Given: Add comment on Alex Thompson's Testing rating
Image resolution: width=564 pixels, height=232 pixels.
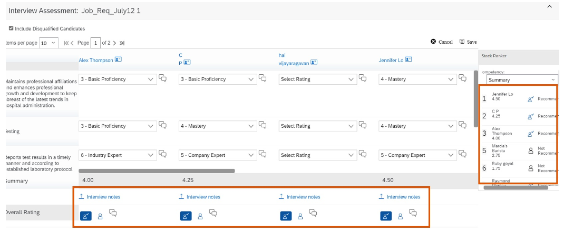Looking at the screenshot, I should tap(162, 125).
